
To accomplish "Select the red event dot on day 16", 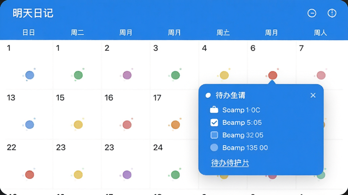I will (x=127, y=125).
